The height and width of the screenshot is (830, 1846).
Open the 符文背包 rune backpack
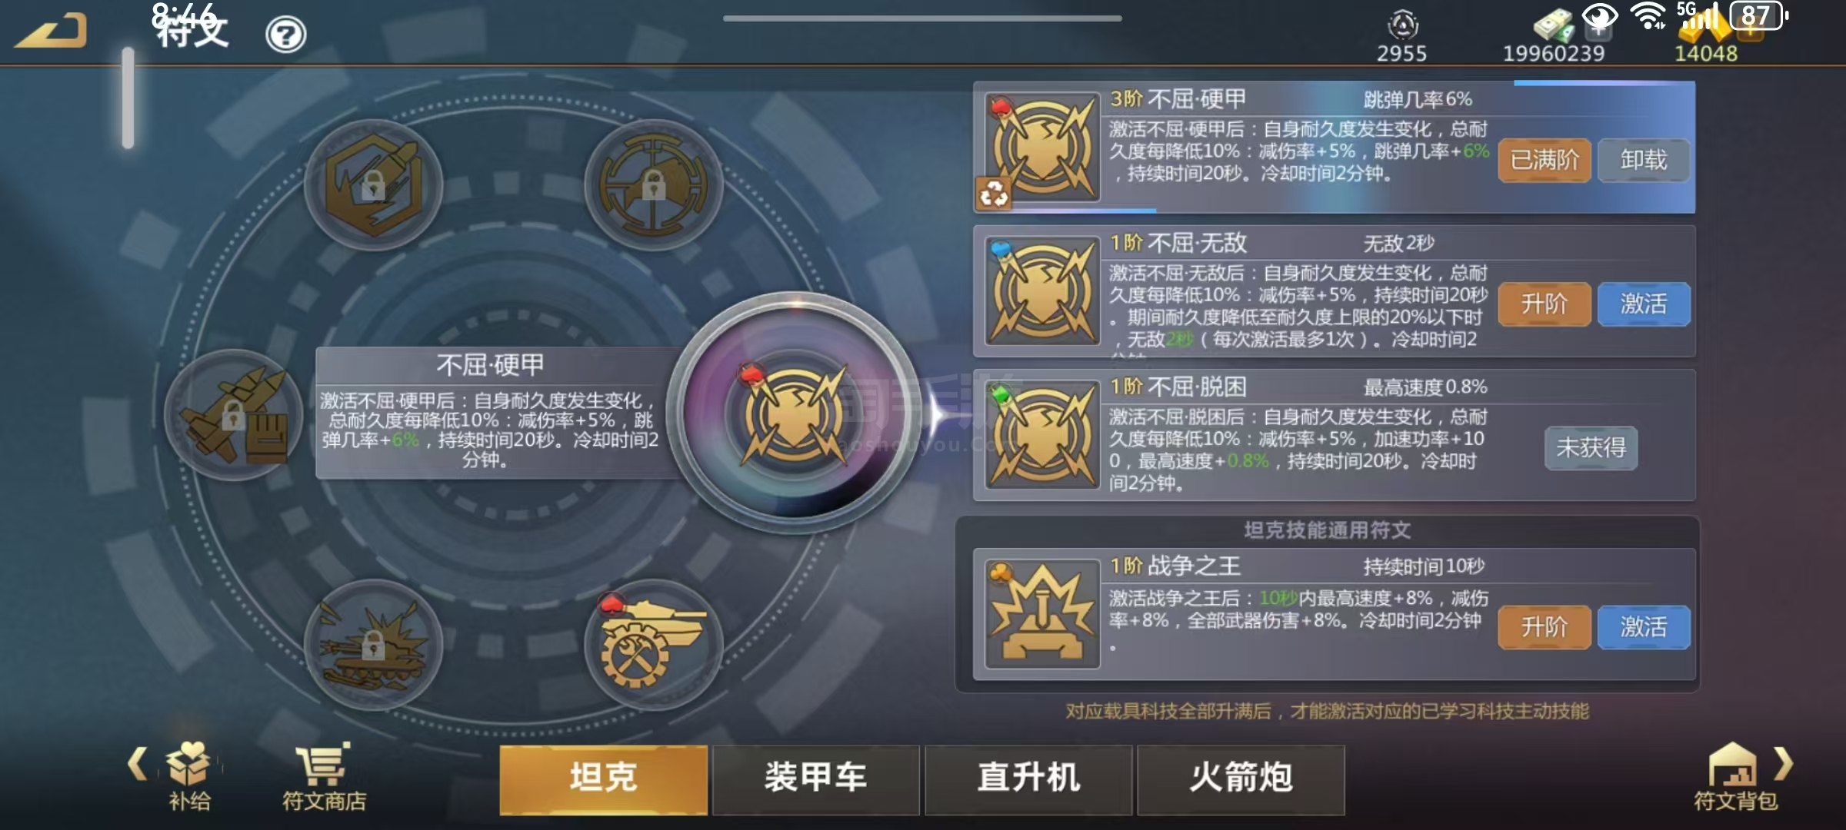pyautogui.click(x=1735, y=776)
